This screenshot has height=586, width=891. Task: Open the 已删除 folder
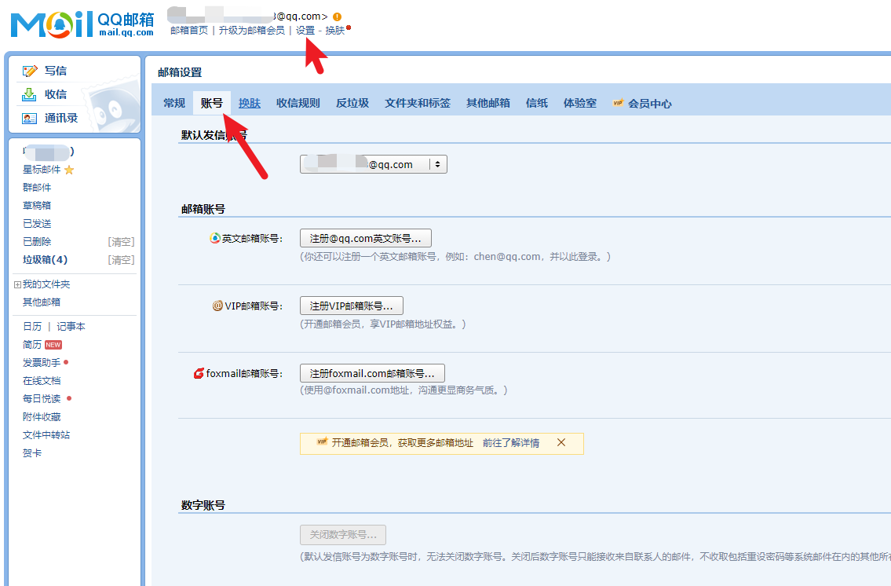[37, 242]
